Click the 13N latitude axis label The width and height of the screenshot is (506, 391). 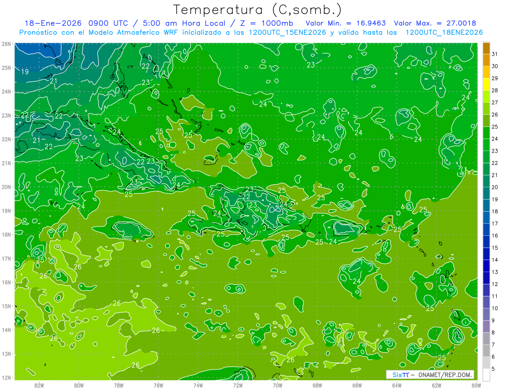[6, 353]
